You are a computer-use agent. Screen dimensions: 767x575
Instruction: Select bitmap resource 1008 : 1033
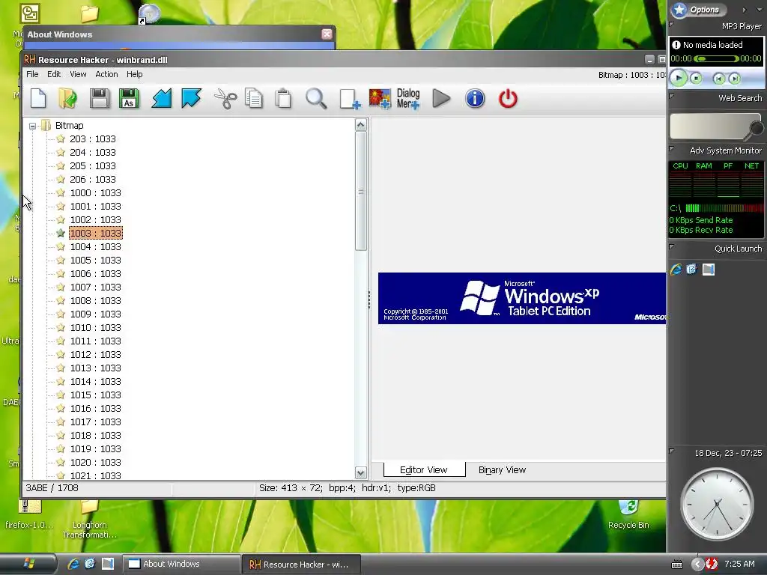95,301
